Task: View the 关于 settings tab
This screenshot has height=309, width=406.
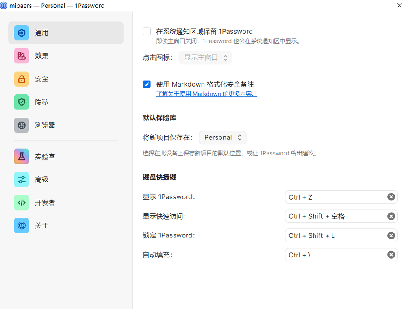Action: [66, 226]
